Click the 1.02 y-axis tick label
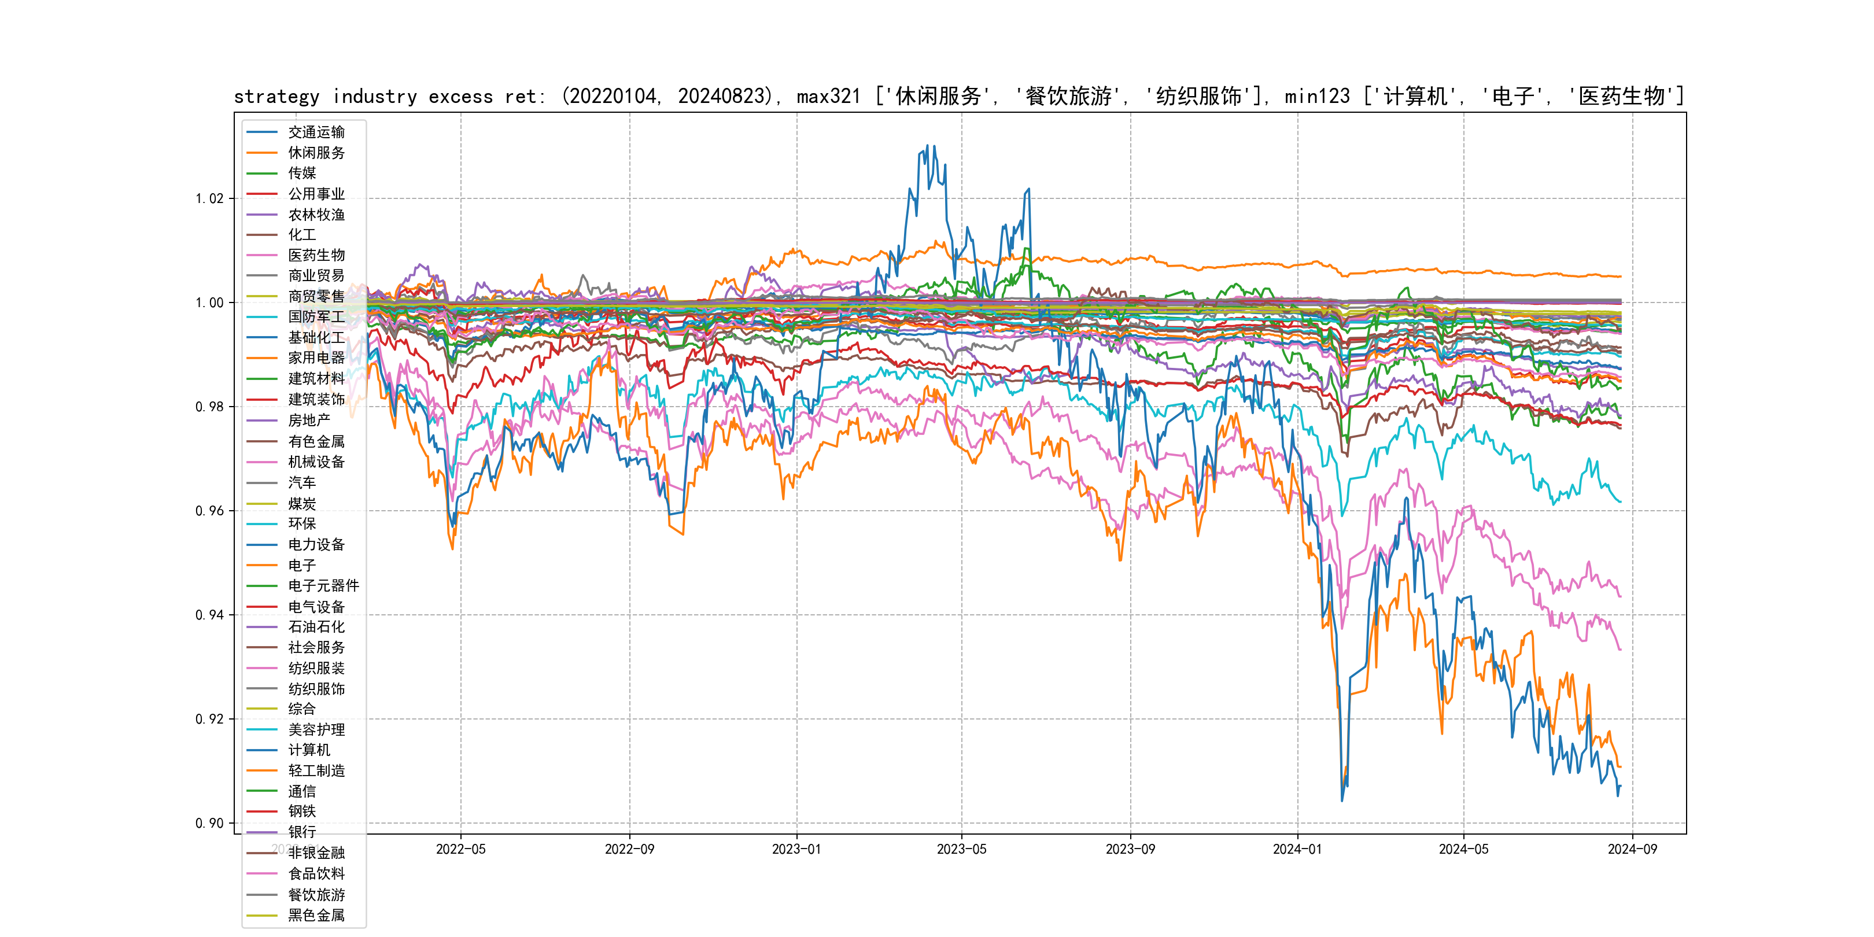The image size is (1874, 937). pyautogui.click(x=209, y=198)
